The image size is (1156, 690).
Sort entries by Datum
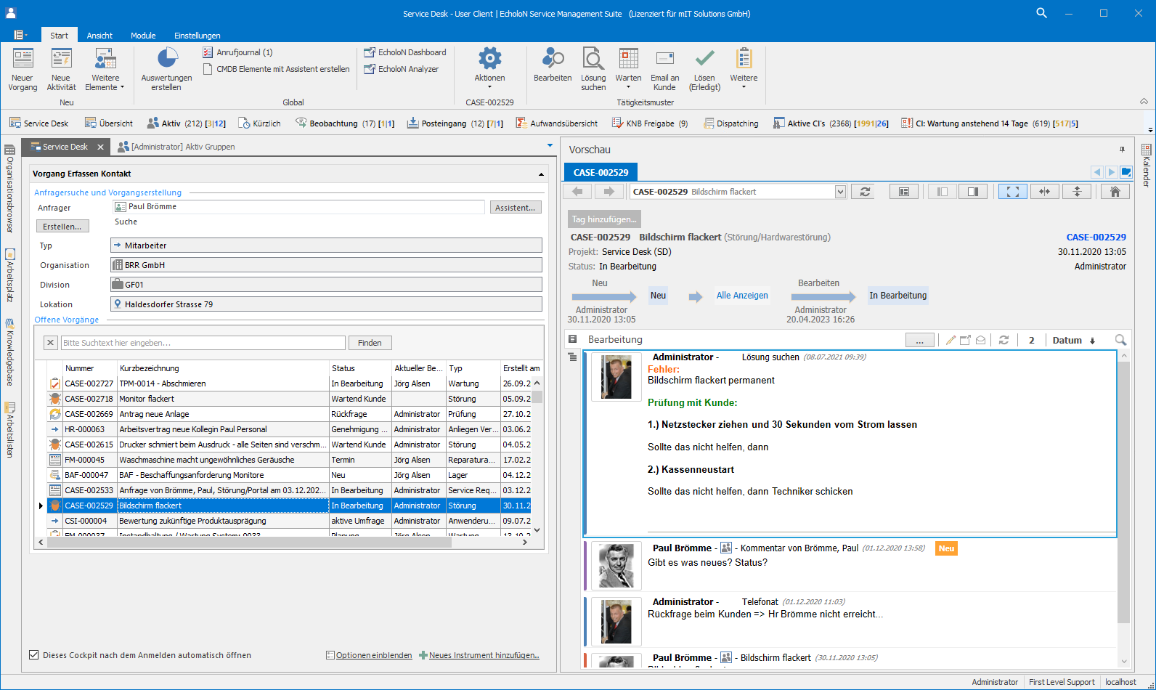tap(1074, 340)
